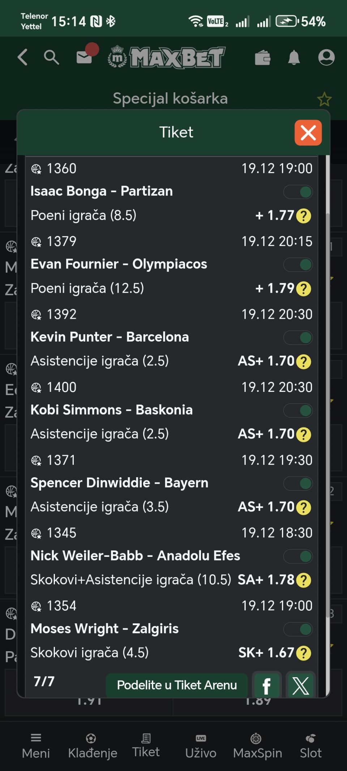Switch off the Moses Wright selection
This screenshot has width=347, height=771.
(x=298, y=629)
